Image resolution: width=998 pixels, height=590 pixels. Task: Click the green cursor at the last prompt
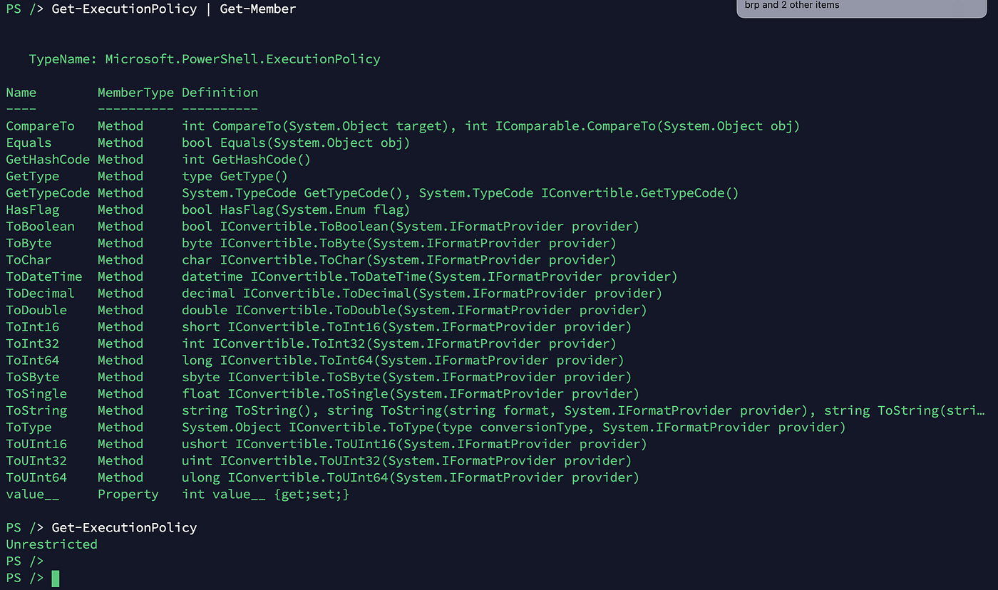click(x=56, y=578)
